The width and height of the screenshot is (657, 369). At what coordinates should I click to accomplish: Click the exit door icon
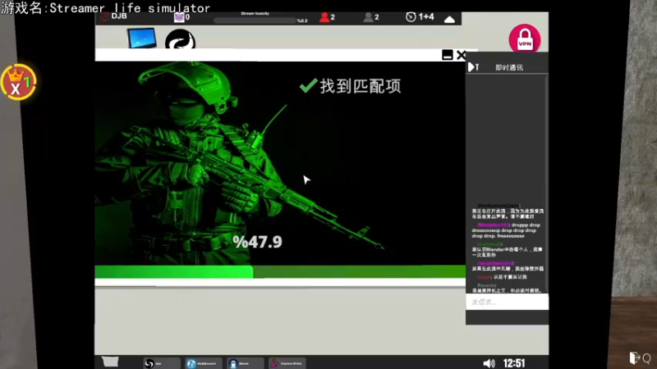click(x=634, y=358)
